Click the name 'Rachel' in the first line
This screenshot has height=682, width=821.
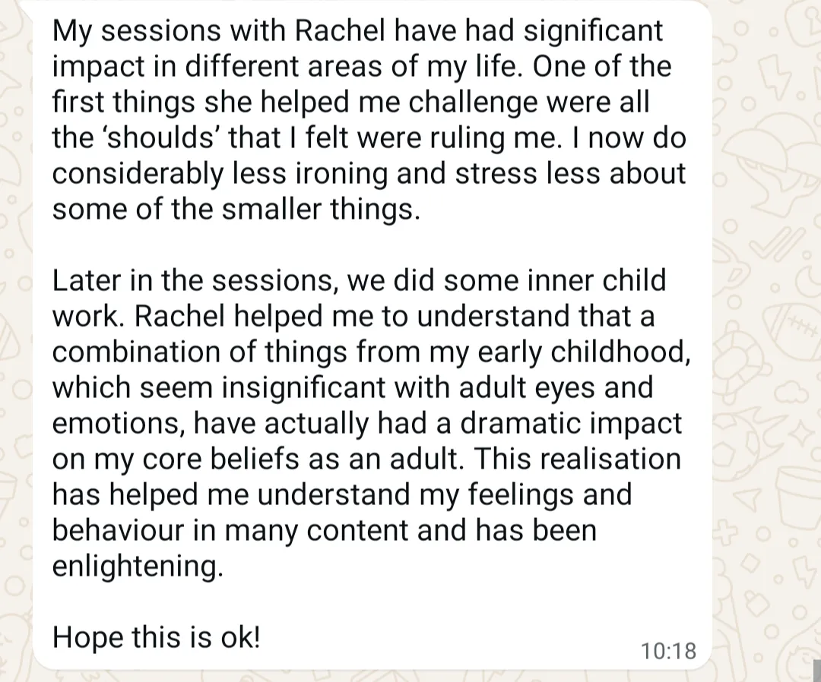(340, 30)
